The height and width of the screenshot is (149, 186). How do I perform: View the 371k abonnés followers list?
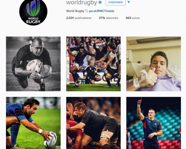click(108, 18)
